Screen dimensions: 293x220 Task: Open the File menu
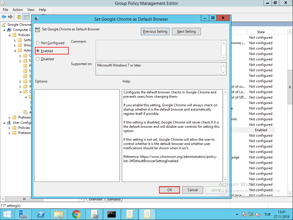tap(5, 10)
